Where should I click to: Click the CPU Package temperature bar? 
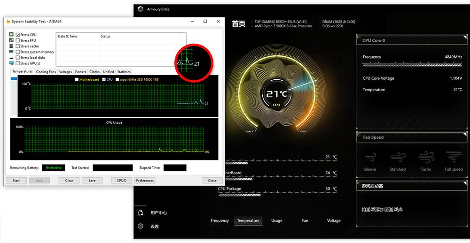click(x=240, y=195)
